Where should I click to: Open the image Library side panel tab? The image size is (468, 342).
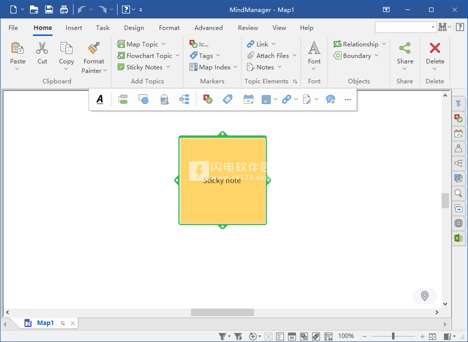458,178
